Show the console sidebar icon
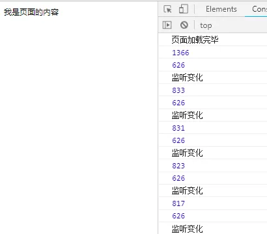 (167, 25)
